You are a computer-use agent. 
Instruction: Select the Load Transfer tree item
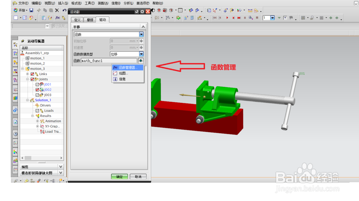53,132
